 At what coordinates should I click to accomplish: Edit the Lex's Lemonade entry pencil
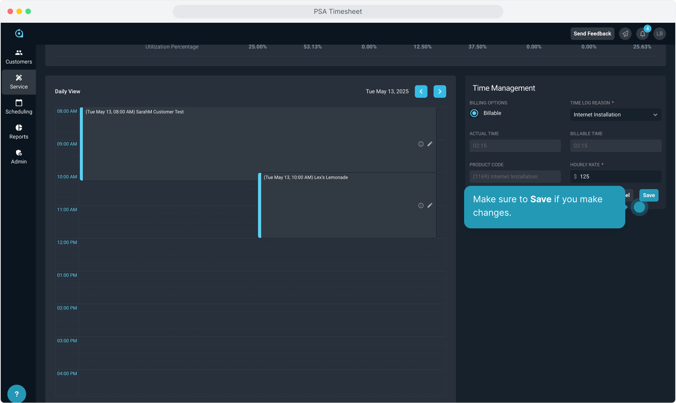click(x=430, y=206)
